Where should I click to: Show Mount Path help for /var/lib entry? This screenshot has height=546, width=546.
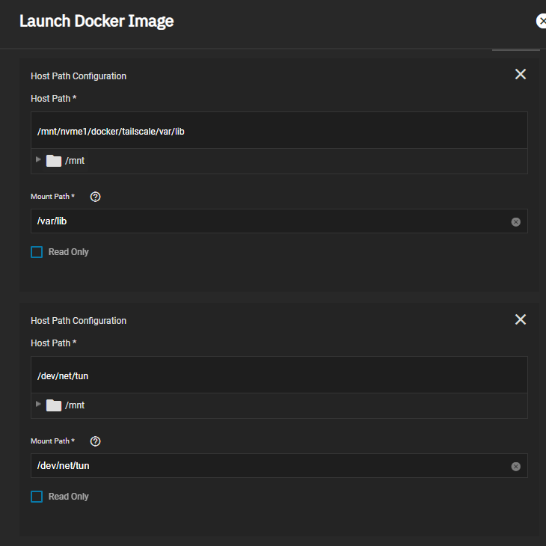pos(95,197)
